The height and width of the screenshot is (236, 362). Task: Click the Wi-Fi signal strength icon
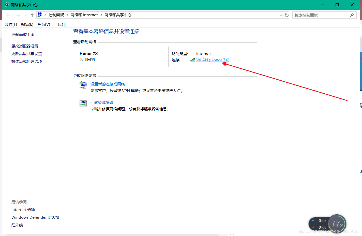[193, 60]
